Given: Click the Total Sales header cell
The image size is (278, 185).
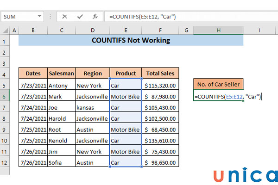Looking at the screenshot, I should [160, 73].
